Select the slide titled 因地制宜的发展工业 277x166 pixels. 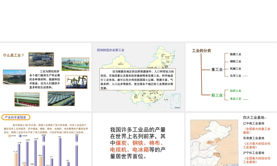click(x=138, y=77)
